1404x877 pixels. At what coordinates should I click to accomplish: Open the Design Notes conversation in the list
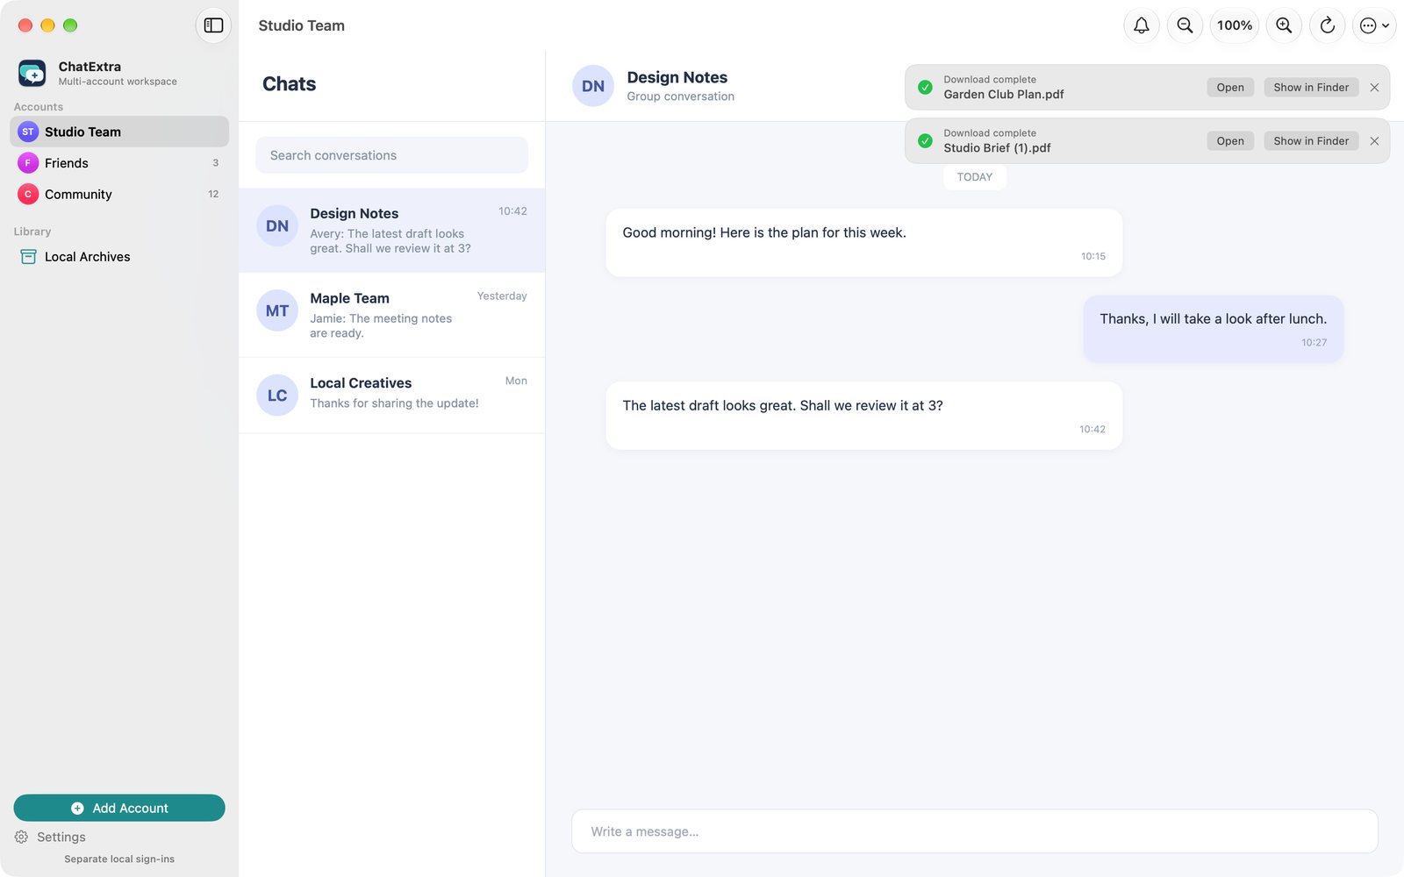point(391,231)
